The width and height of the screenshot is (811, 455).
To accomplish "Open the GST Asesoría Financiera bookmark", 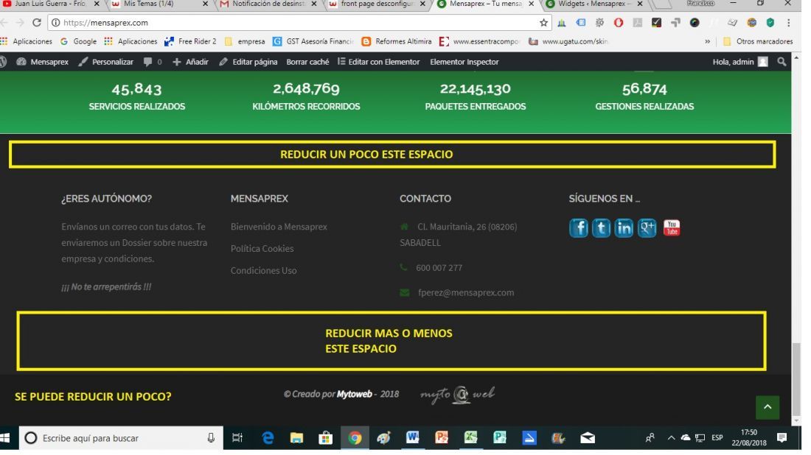I will point(313,41).
